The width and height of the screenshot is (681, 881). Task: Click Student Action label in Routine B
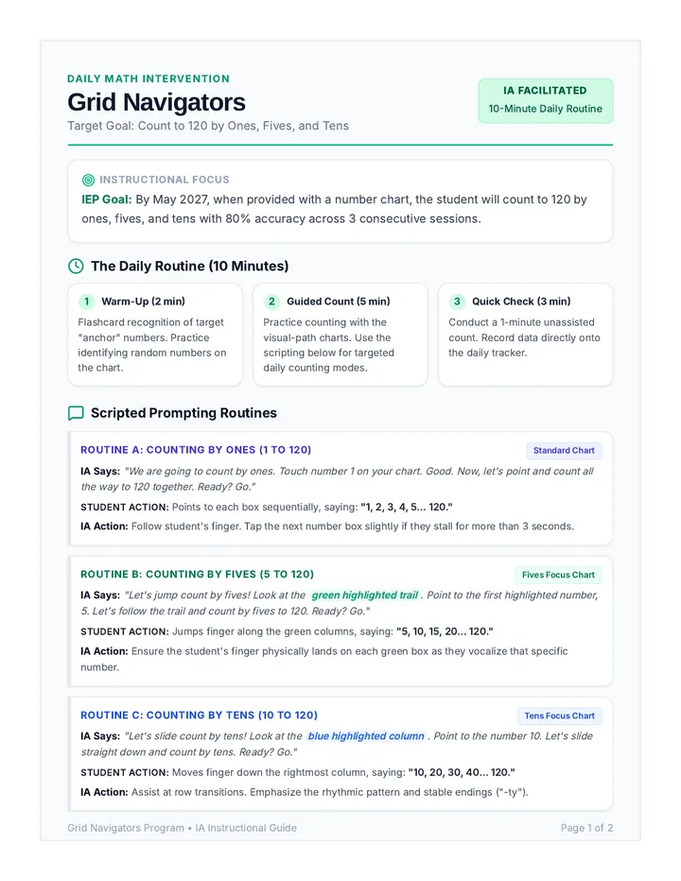tap(124, 631)
